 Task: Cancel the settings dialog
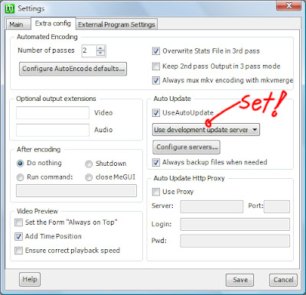pyautogui.click(x=283, y=280)
